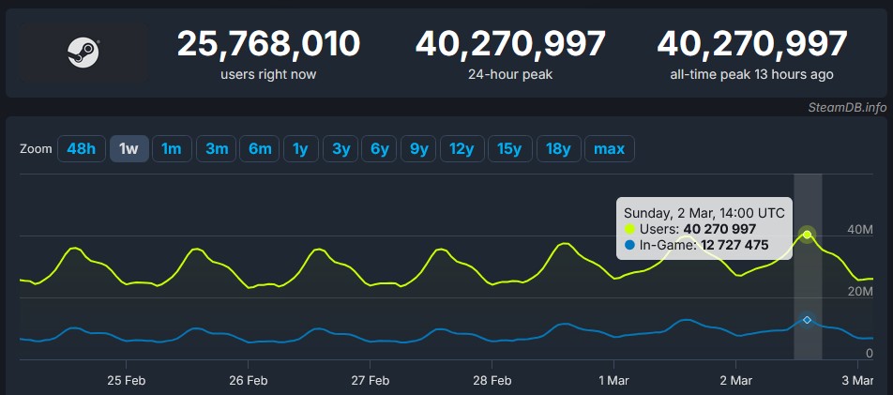The image size is (893, 395).
Task: Click the 40M y-axis label
Action: pyautogui.click(x=859, y=230)
